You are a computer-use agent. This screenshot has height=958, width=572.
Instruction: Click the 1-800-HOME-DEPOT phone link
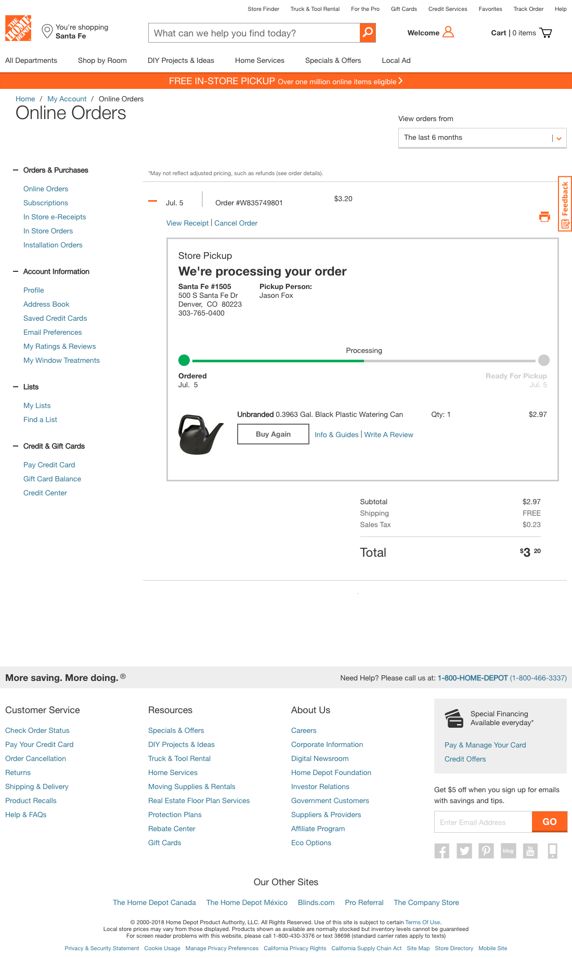point(473,678)
